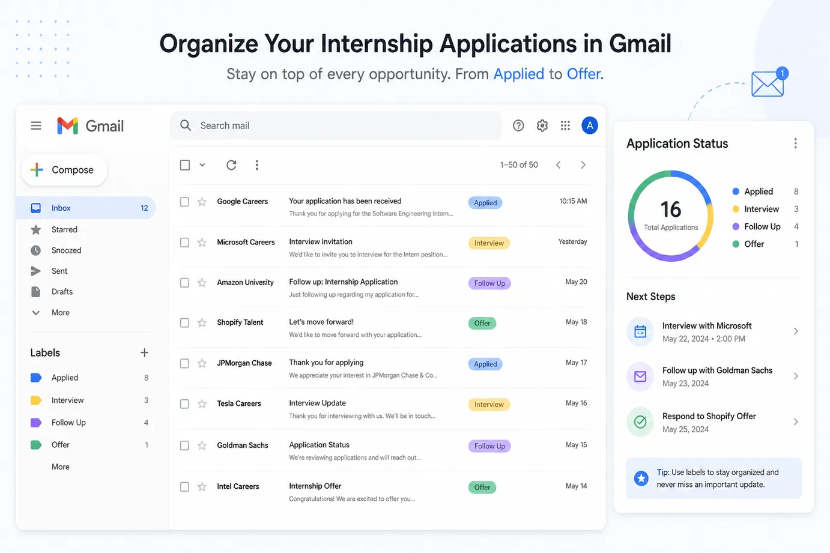Click the labels tip banner
Image resolution: width=830 pixels, height=553 pixels.
(x=713, y=479)
